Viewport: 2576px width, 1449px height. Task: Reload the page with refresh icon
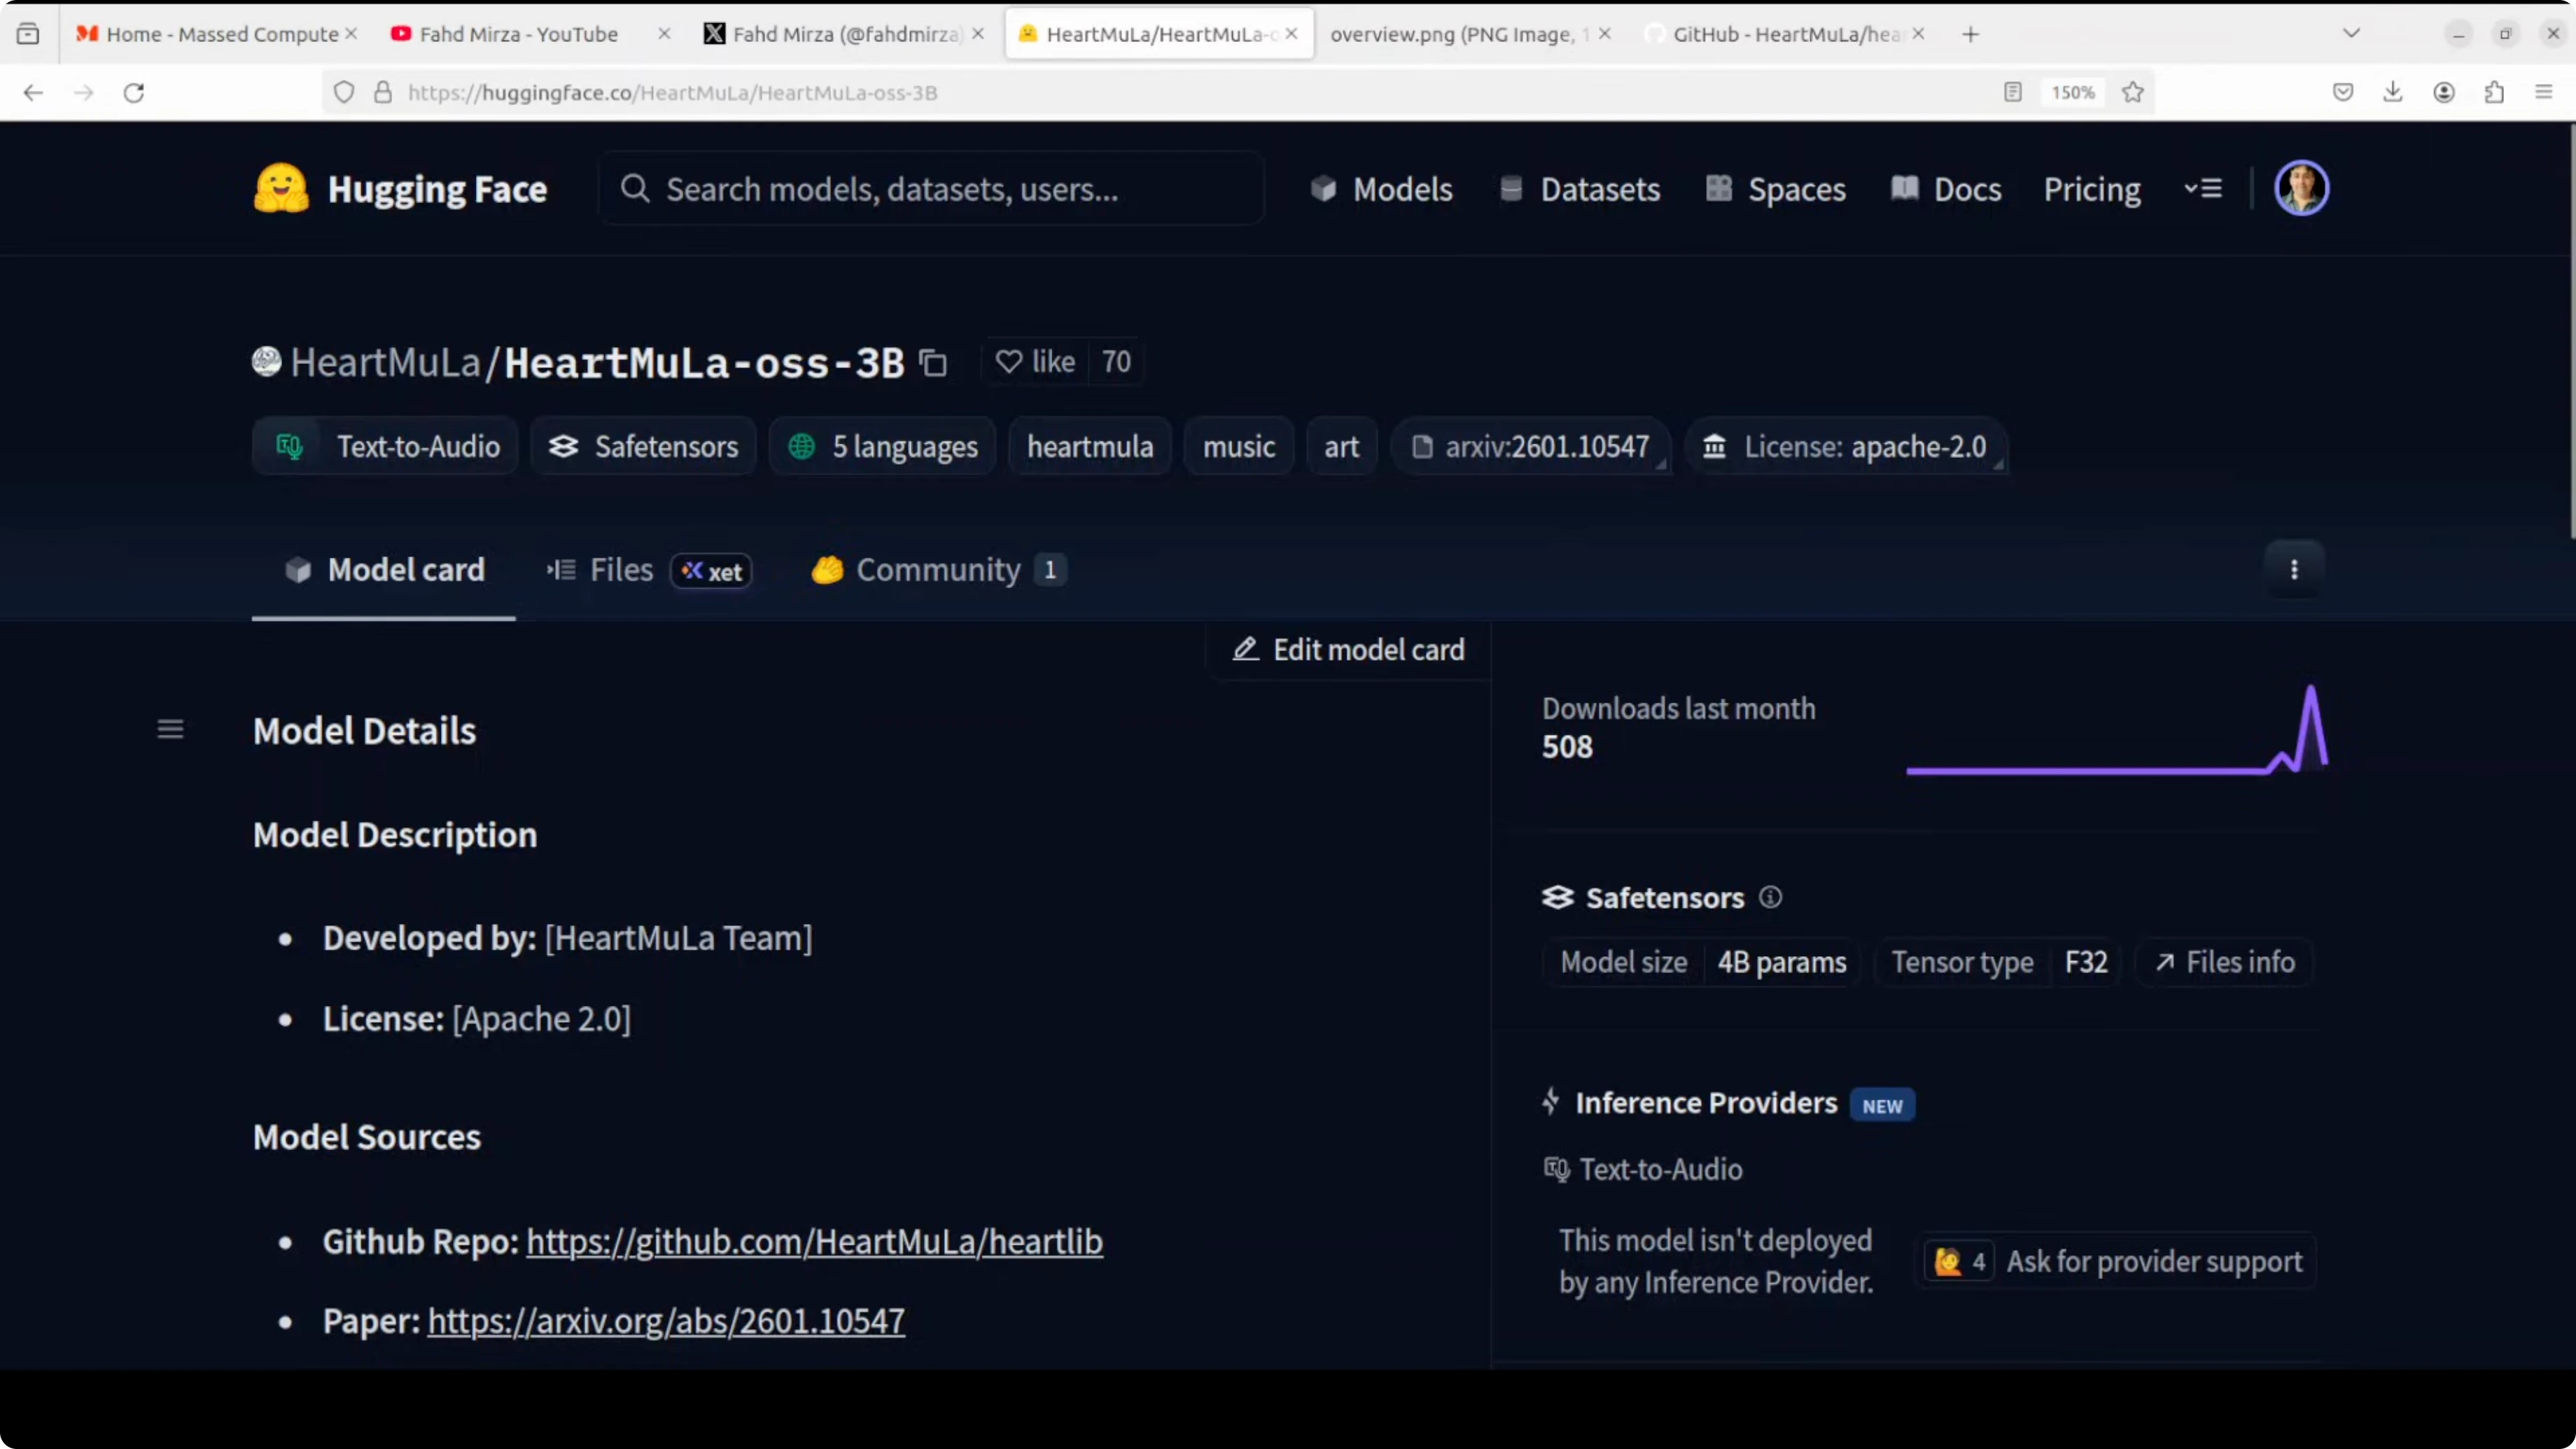(134, 92)
